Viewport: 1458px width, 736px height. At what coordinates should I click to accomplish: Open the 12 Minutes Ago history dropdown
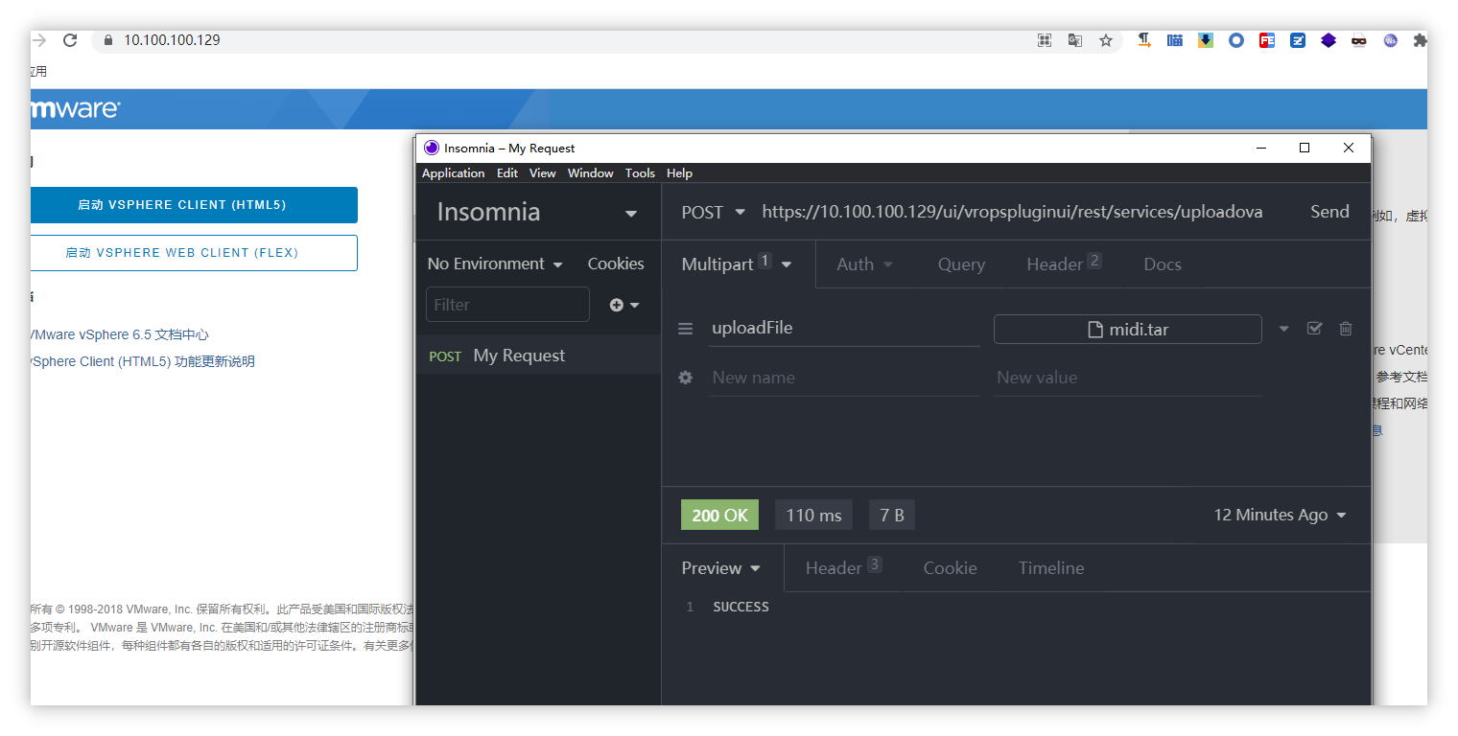[x=1280, y=515]
